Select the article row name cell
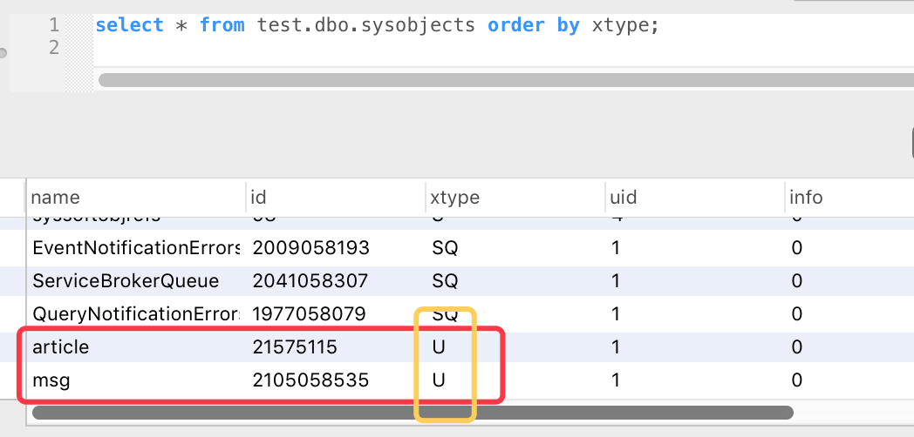Image resolution: width=914 pixels, height=437 pixels. [61, 347]
